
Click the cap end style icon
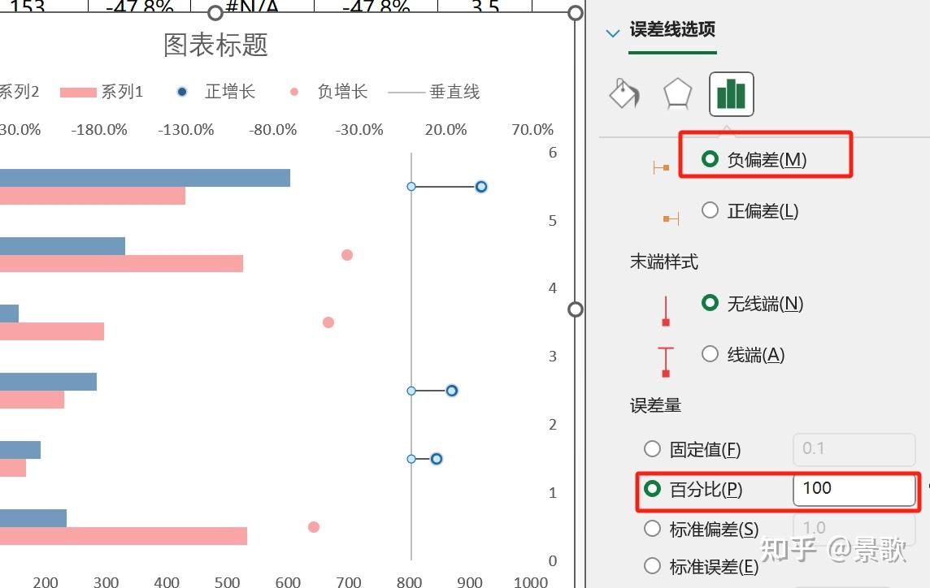pyautogui.click(x=666, y=362)
